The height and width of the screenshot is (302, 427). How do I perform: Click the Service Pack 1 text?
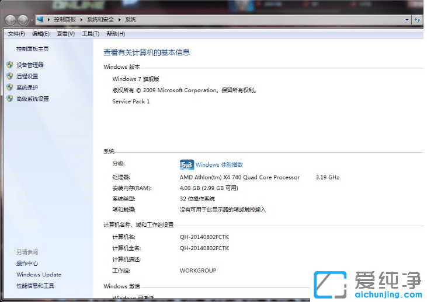(x=131, y=101)
